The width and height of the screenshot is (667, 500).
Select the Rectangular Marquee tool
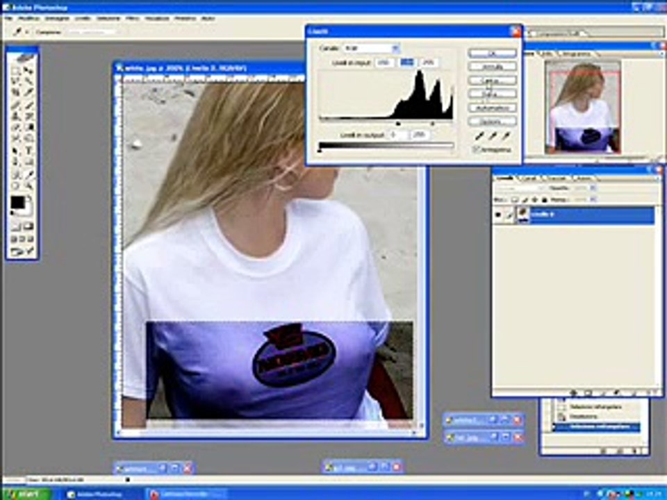16,71
